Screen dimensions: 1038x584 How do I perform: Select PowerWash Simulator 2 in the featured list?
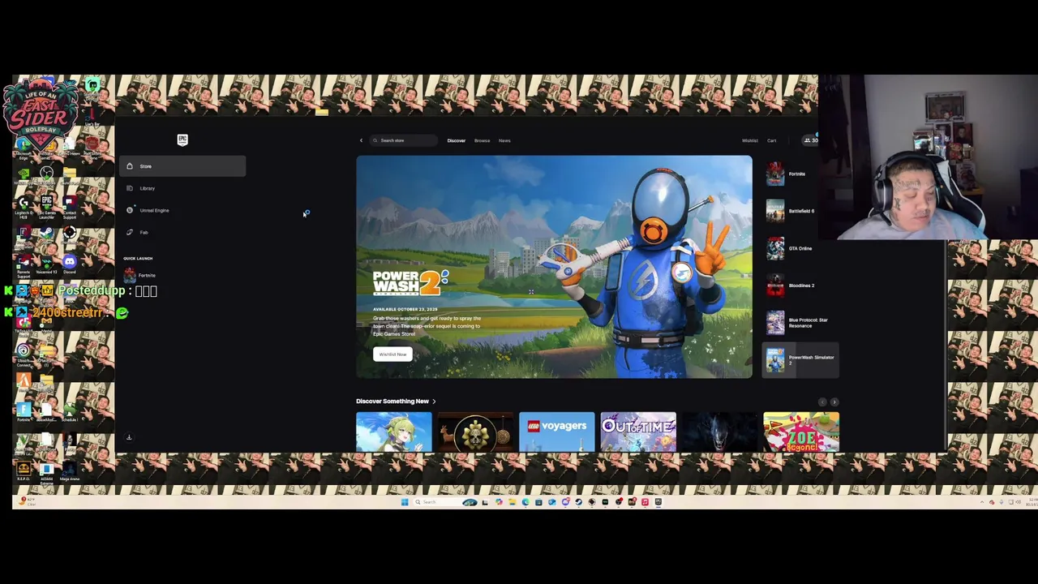801,359
